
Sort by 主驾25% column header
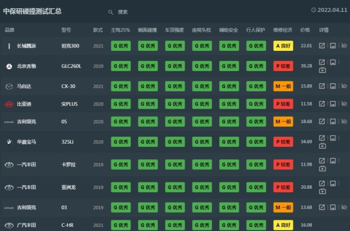120,30
